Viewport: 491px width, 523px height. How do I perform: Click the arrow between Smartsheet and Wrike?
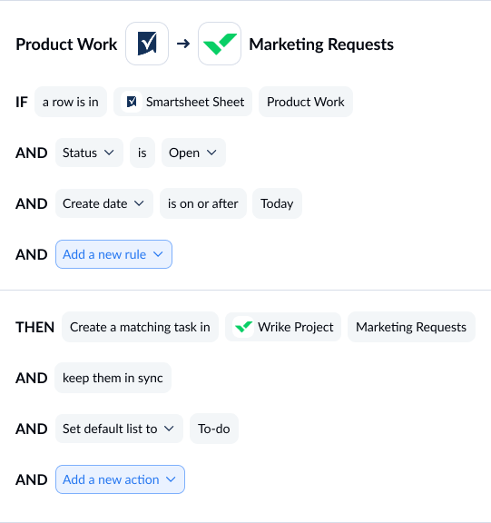click(183, 44)
